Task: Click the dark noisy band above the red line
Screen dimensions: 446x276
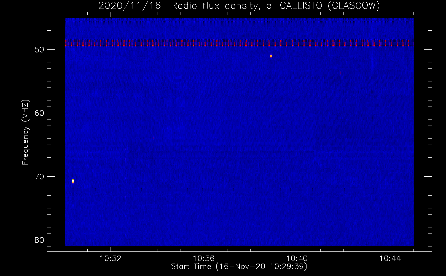Action: pos(239,23)
